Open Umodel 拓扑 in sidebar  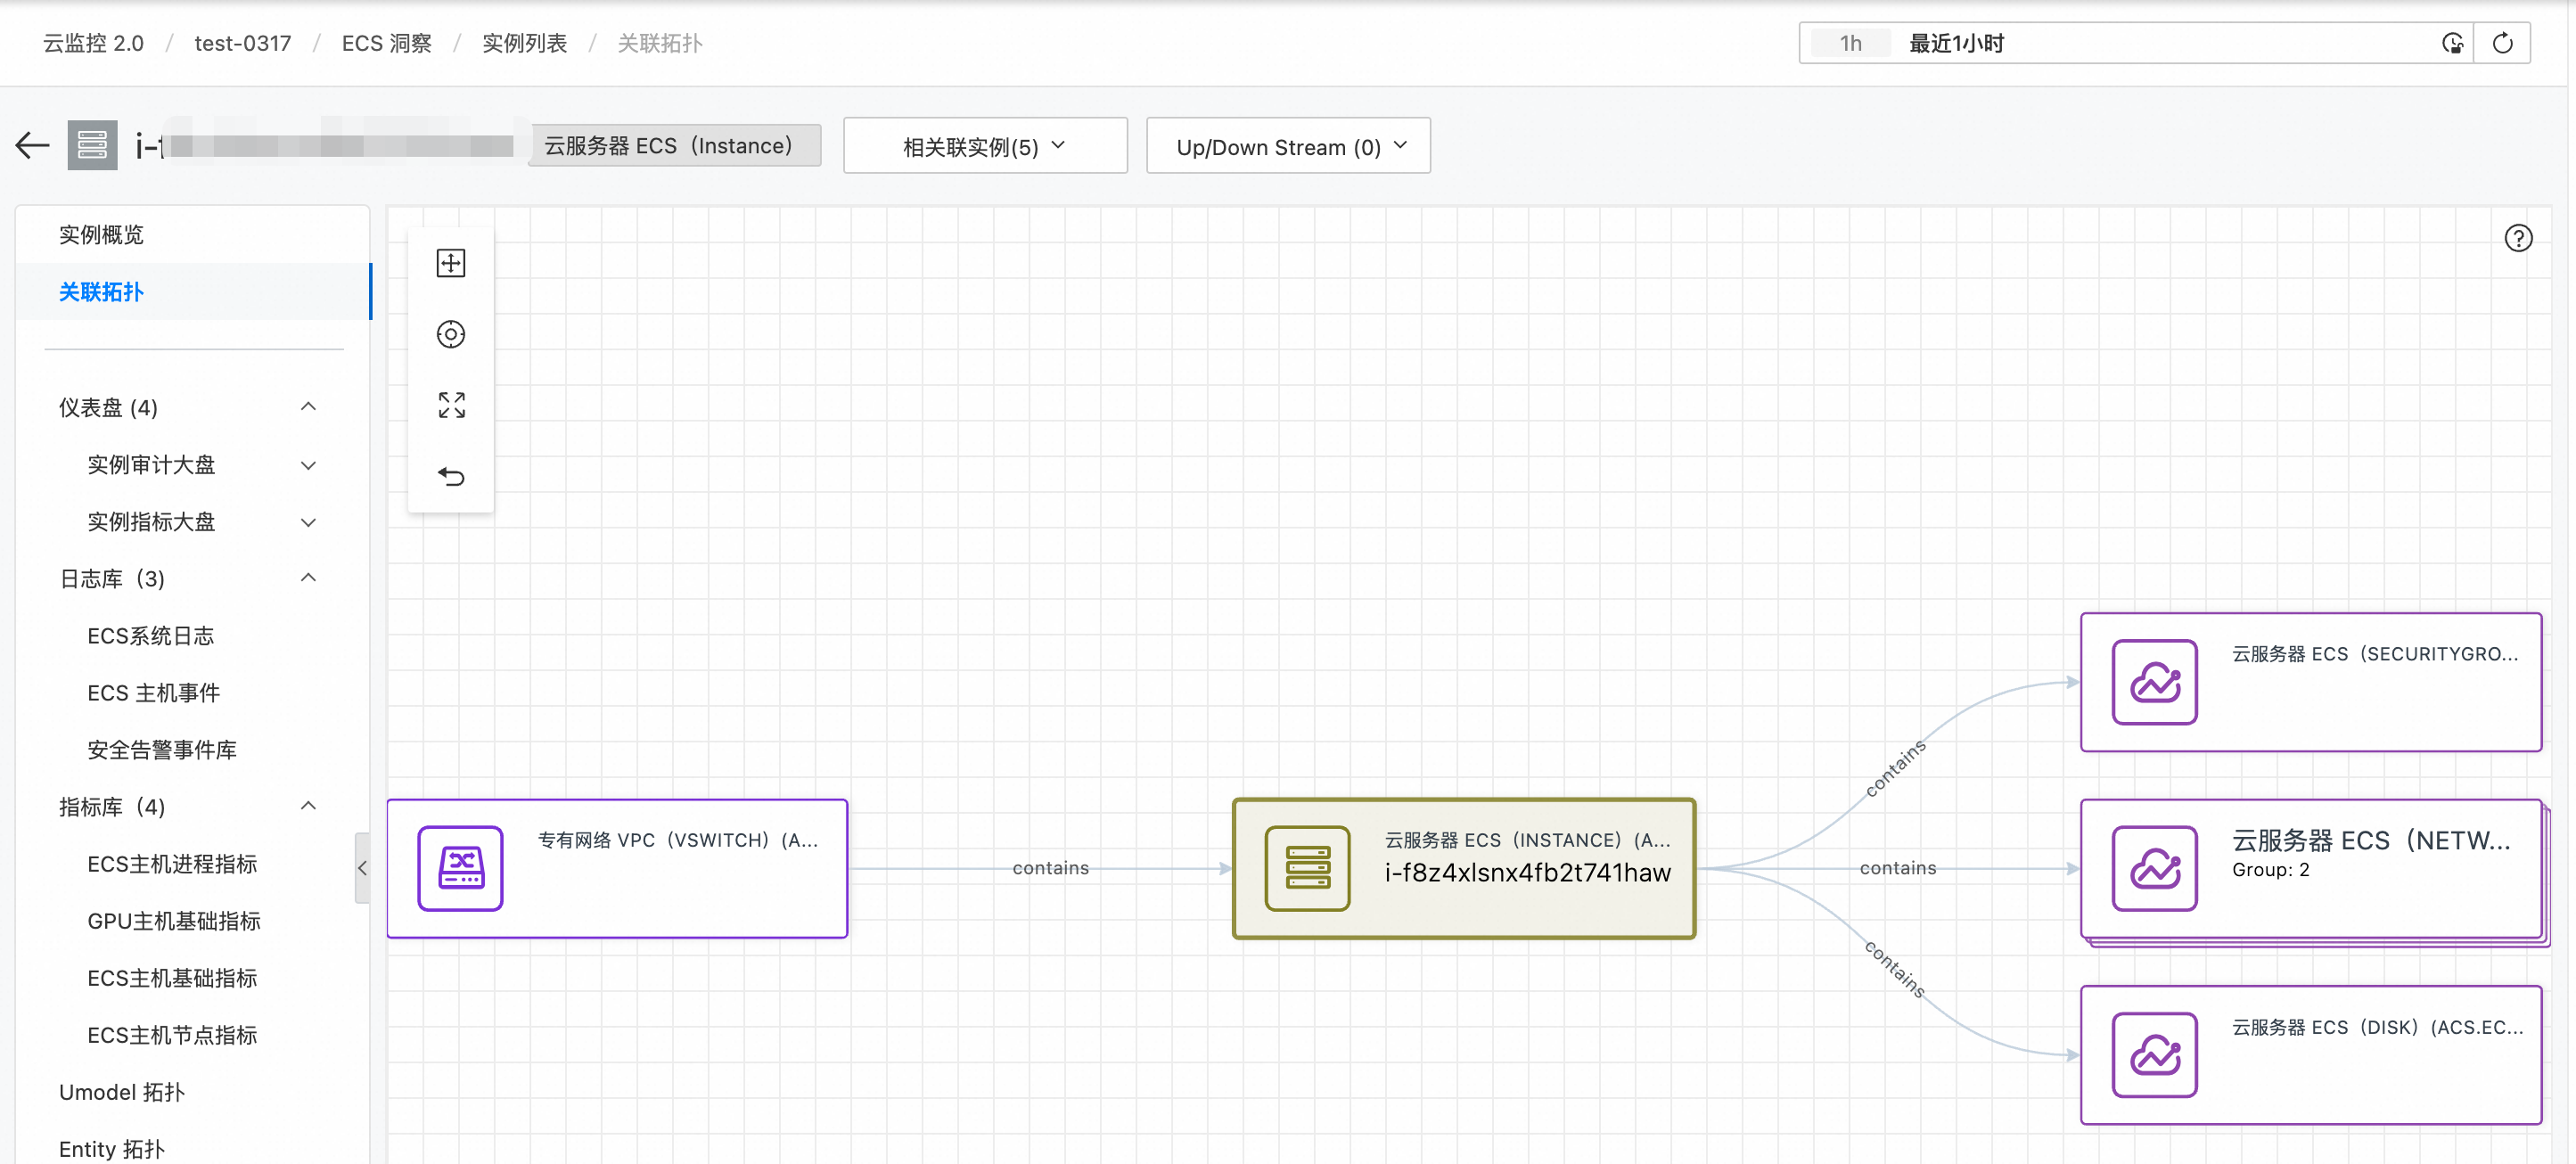[x=122, y=1092]
